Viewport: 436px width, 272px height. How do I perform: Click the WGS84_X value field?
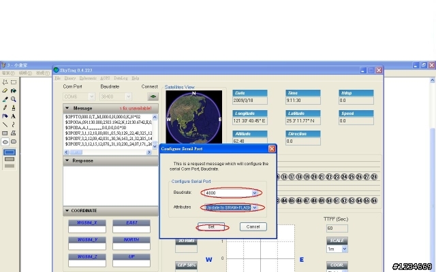pos(87,229)
